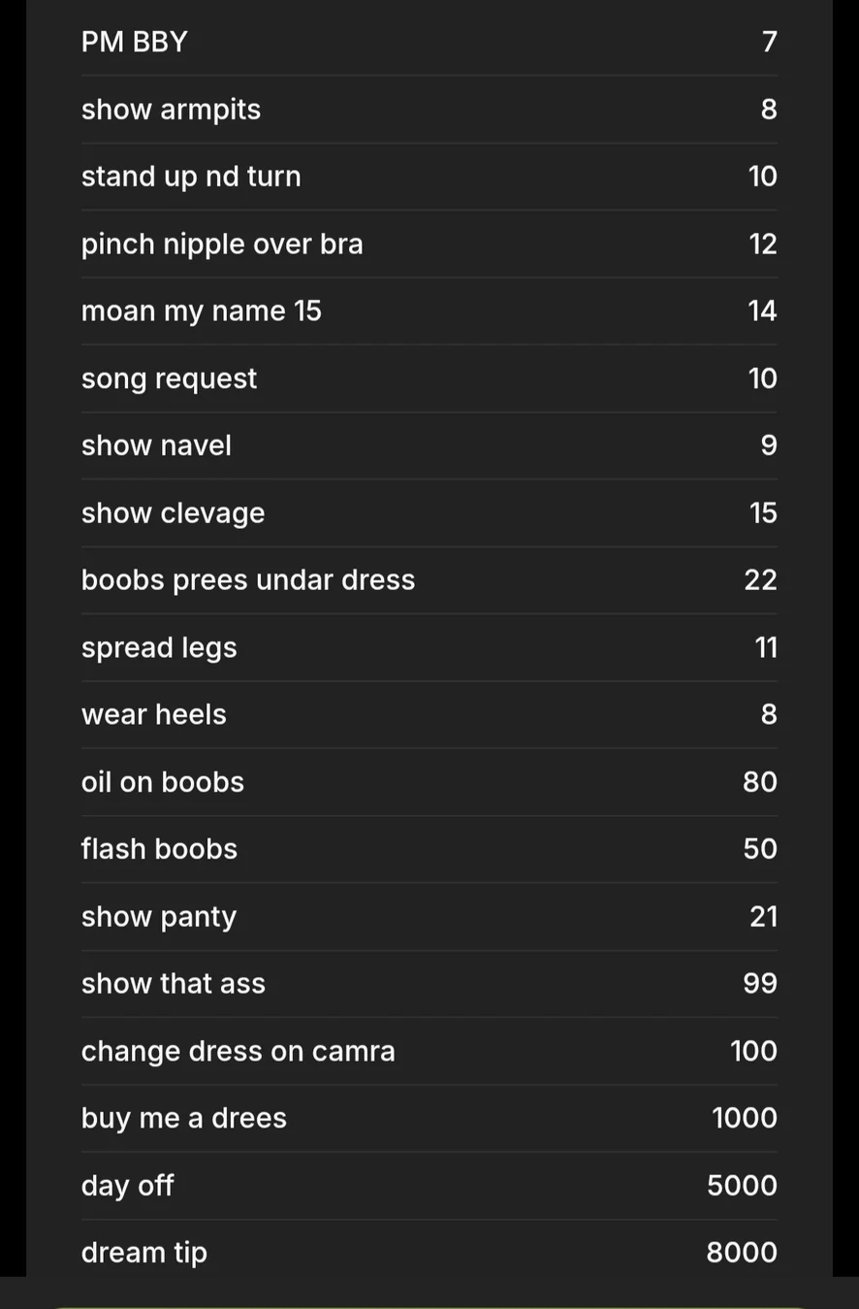The width and height of the screenshot is (859, 1309).
Task: Click the show clevage entry
Action: pos(173,512)
